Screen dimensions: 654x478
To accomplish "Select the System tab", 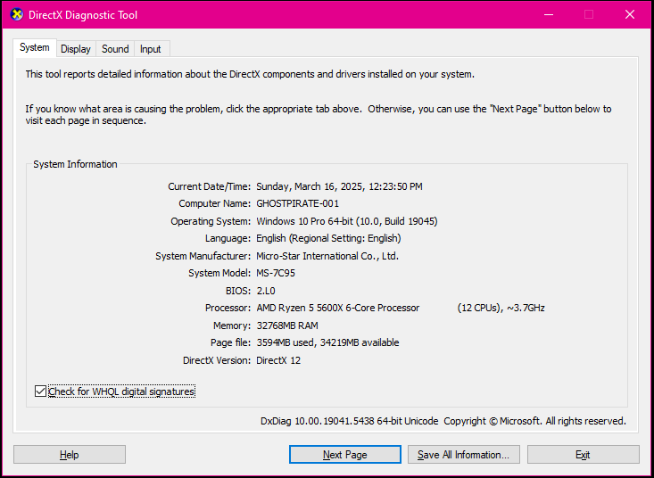I will 35,47.
